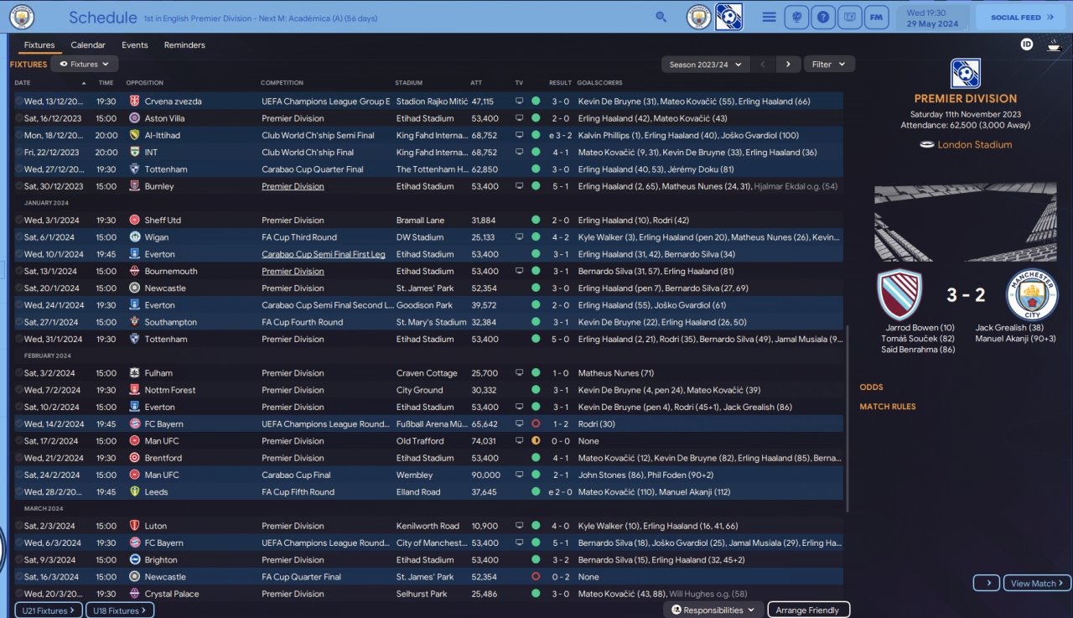
Task: Click the Burnley club crest
Action: tap(134, 186)
